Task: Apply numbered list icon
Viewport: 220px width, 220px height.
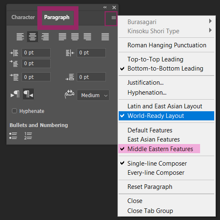Action: point(28,136)
